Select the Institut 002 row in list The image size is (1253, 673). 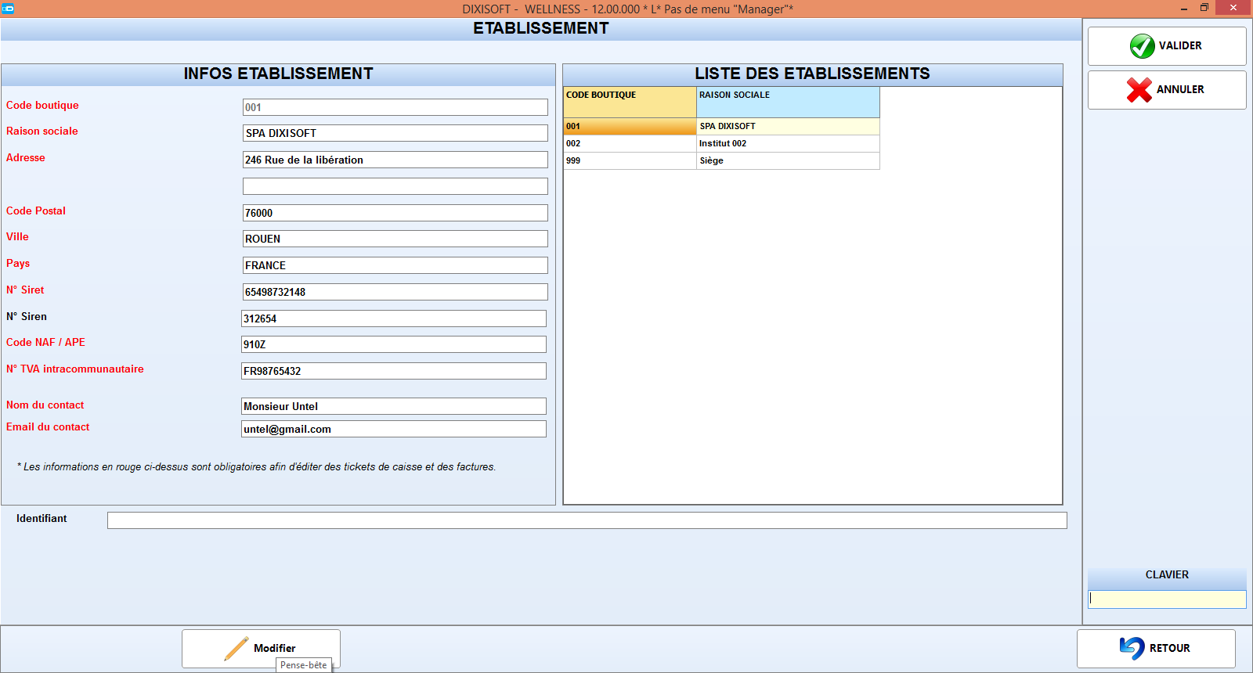point(721,143)
